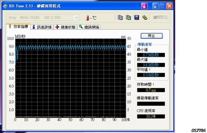Click the maximum value 9.4 MB/秒
Image resolution: width=207 pixels, height=133 pixels.
tap(151, 65)
